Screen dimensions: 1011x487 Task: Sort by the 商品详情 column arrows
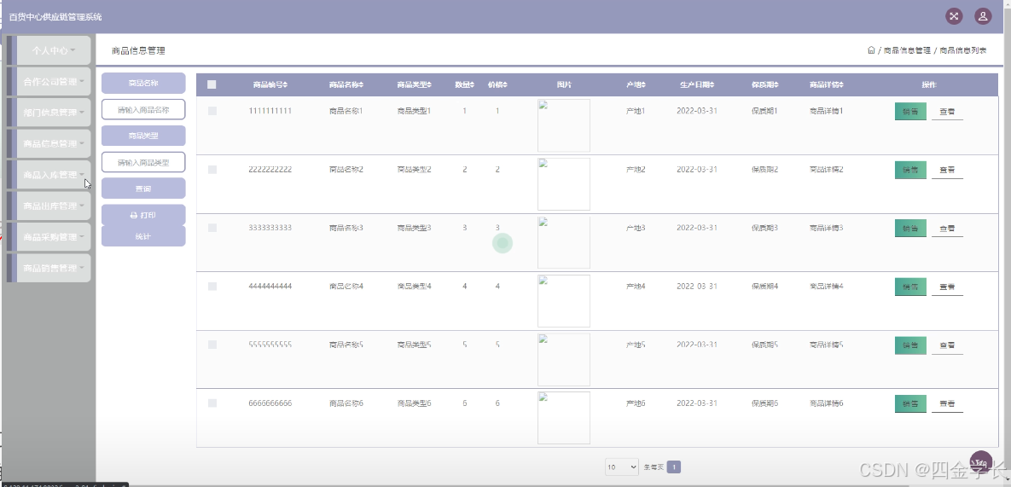click(x=841, y=85)
